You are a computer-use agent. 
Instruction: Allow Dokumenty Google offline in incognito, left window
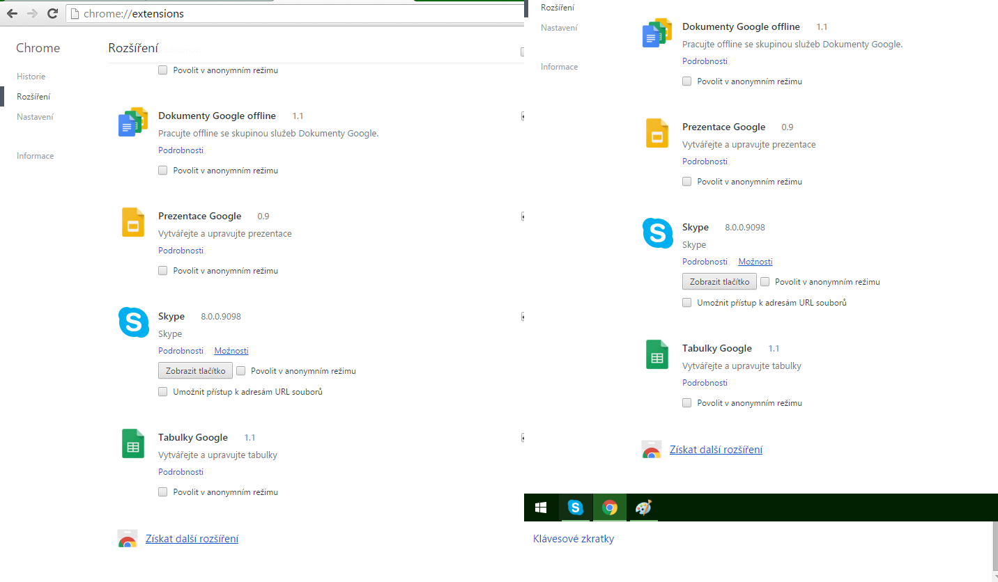click(x=162, y=171)
